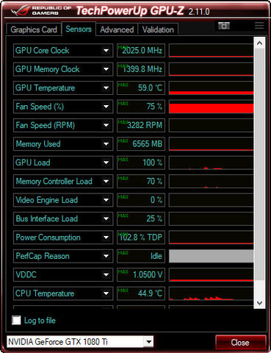Image resolution: width=271 pixels, height=353 pixels.
Task: Click the 75 % fan speed value
Action: 141,107
